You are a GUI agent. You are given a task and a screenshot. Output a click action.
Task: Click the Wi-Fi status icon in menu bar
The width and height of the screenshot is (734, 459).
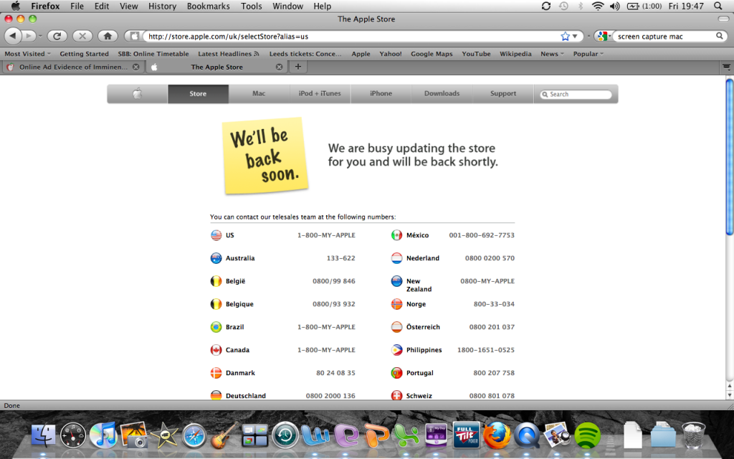pyautogui.click(x=598, y=6)
